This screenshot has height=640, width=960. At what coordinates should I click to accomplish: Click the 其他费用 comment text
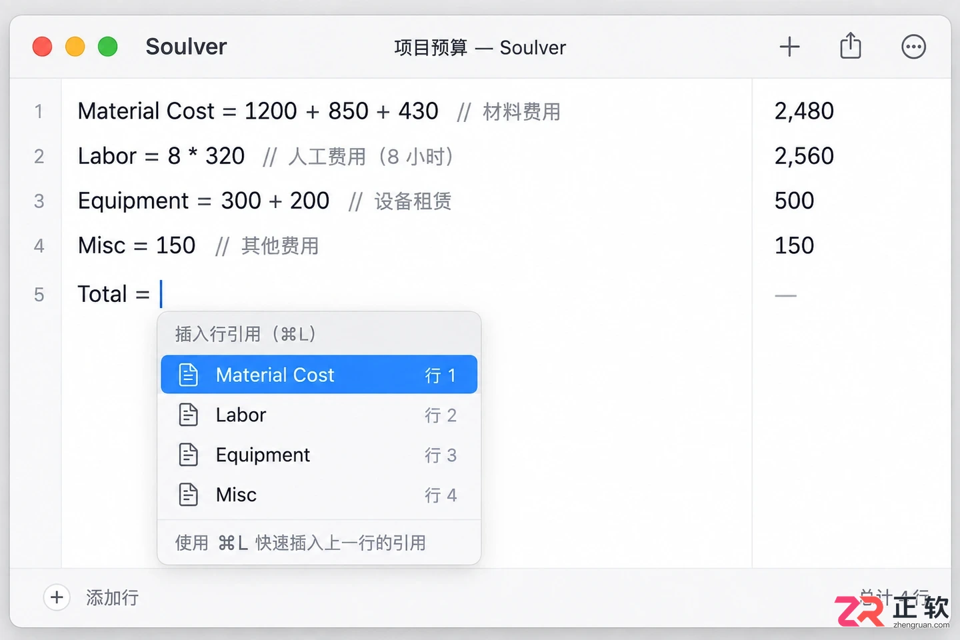point(280,246)
